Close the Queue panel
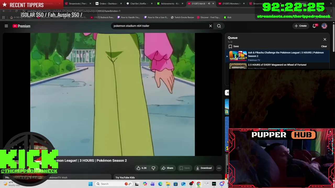The width and height of the screenshot is (335, 188). coord(325,39)
